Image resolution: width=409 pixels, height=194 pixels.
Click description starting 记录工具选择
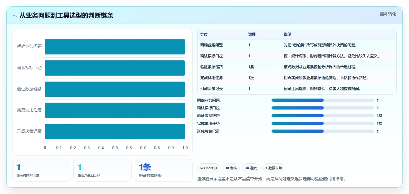(322, 89)
